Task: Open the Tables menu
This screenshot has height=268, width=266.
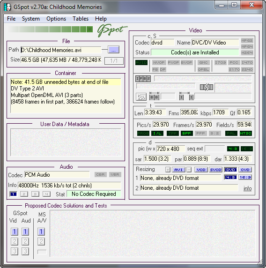Action: (x=81, y=19)
